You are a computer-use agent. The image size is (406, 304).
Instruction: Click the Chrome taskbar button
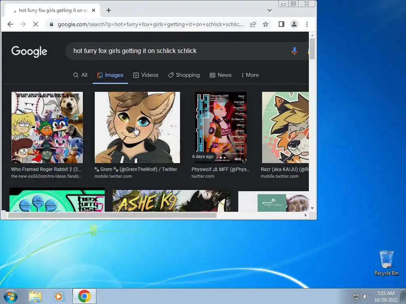tap(84, 296)
